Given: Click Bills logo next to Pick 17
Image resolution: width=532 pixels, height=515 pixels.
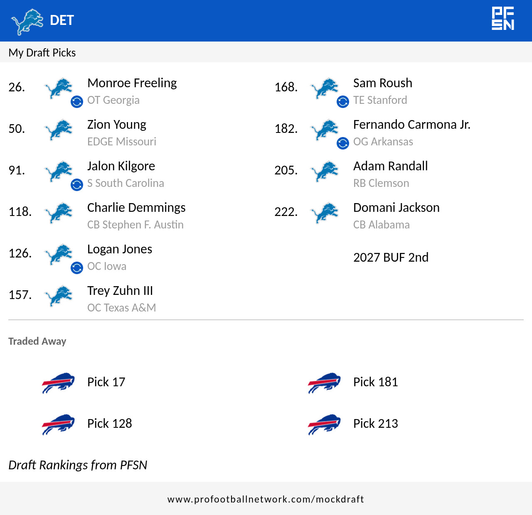Looking at the screenshot, I should 58,383.
